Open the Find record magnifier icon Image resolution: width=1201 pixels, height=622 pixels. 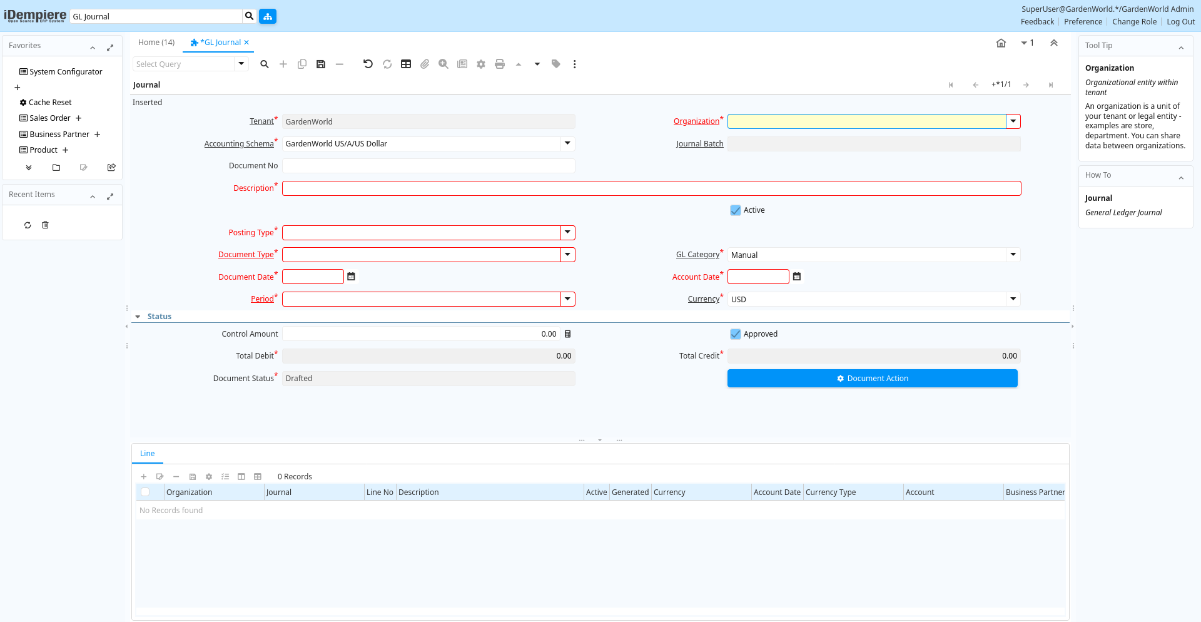tap(265, 64)
